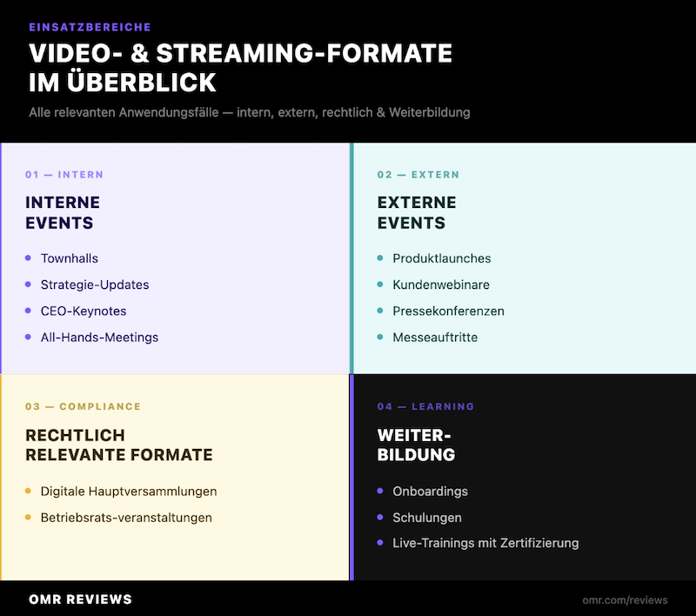Click the yellow bullet beside Digitale Hauptversammlungen
Image resolution: width=696 pixels, height=616 pixels.
coord(30,491)
